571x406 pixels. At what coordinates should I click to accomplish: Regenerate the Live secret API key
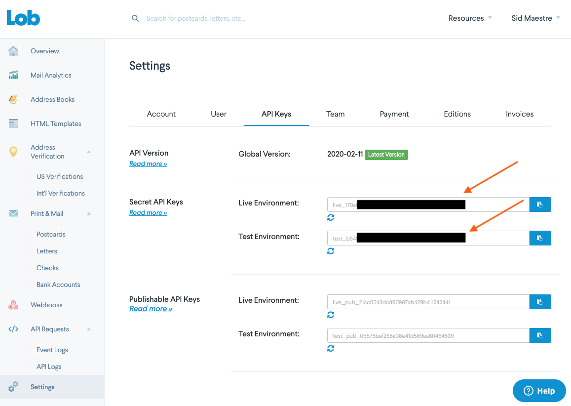coord(331,217)
